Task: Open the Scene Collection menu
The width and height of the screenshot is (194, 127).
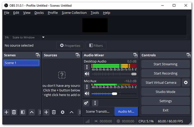Action: (74, 13)
